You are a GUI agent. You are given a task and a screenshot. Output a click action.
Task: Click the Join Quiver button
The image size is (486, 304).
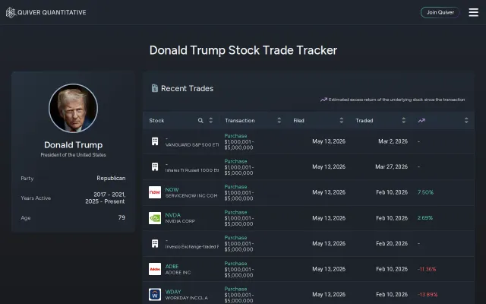tap(440, 12)
